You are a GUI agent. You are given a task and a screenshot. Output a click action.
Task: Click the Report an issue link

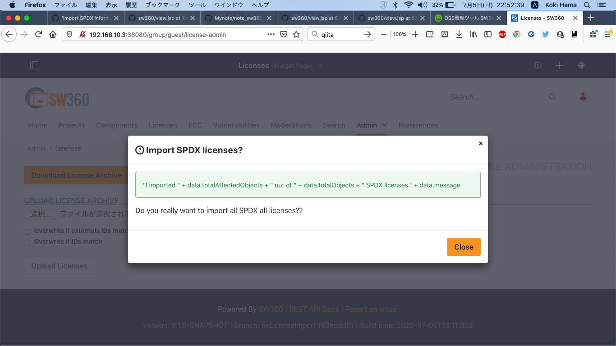(371, 309)
